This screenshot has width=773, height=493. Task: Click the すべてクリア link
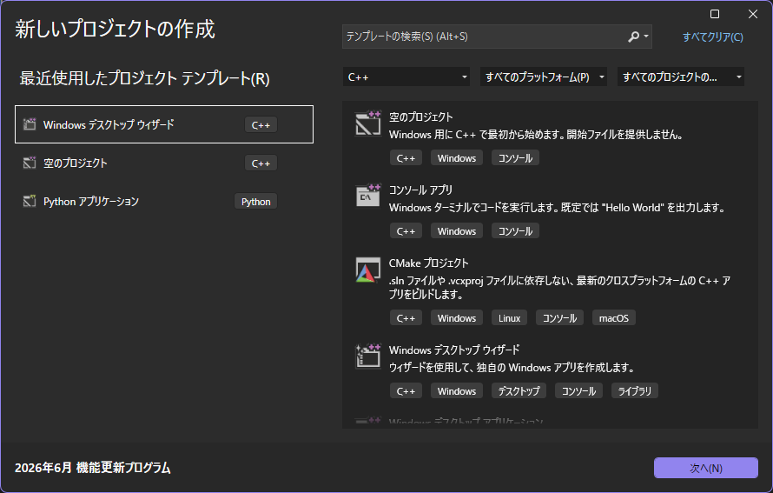[713, 37]
